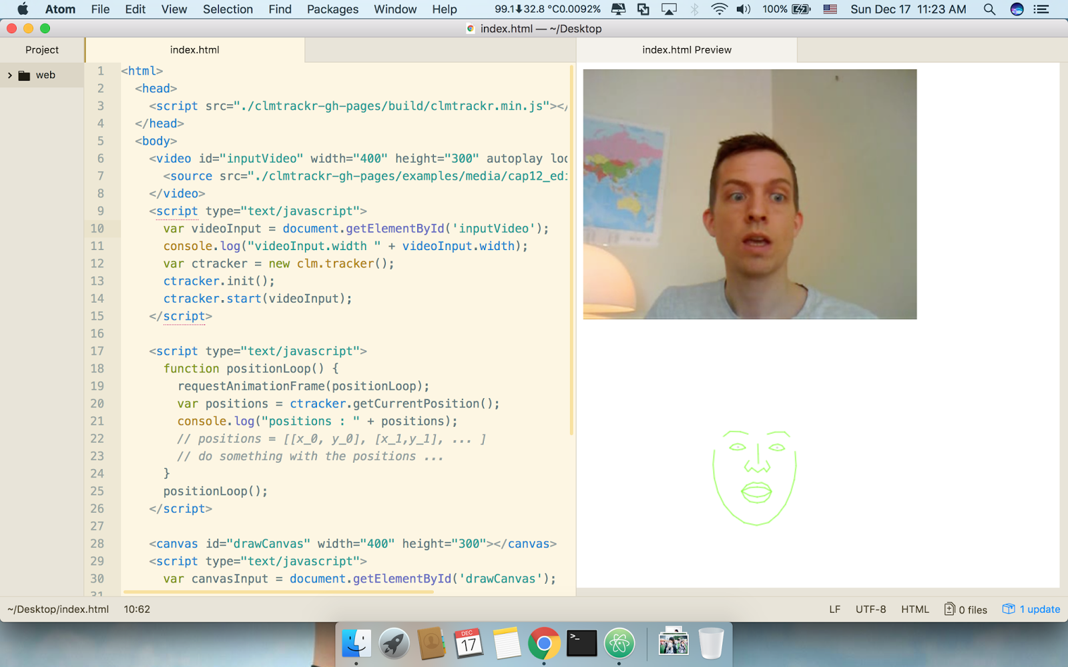Viewport: 1068px width, 667px height.
Task: Click the system stats readout in menu bar
Action: 547,9
